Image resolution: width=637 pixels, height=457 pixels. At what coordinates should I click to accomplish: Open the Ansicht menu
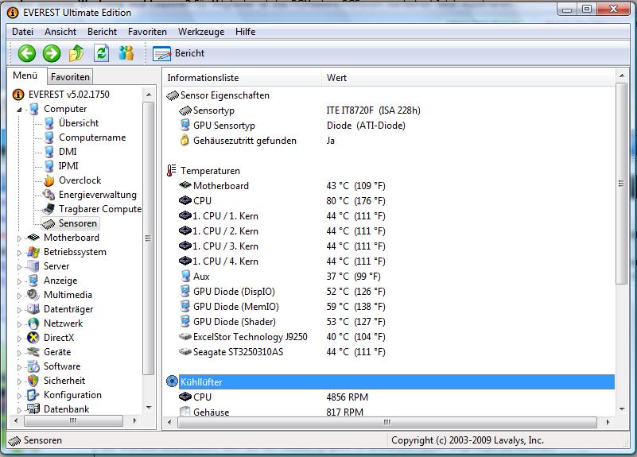tap(60, 32)
